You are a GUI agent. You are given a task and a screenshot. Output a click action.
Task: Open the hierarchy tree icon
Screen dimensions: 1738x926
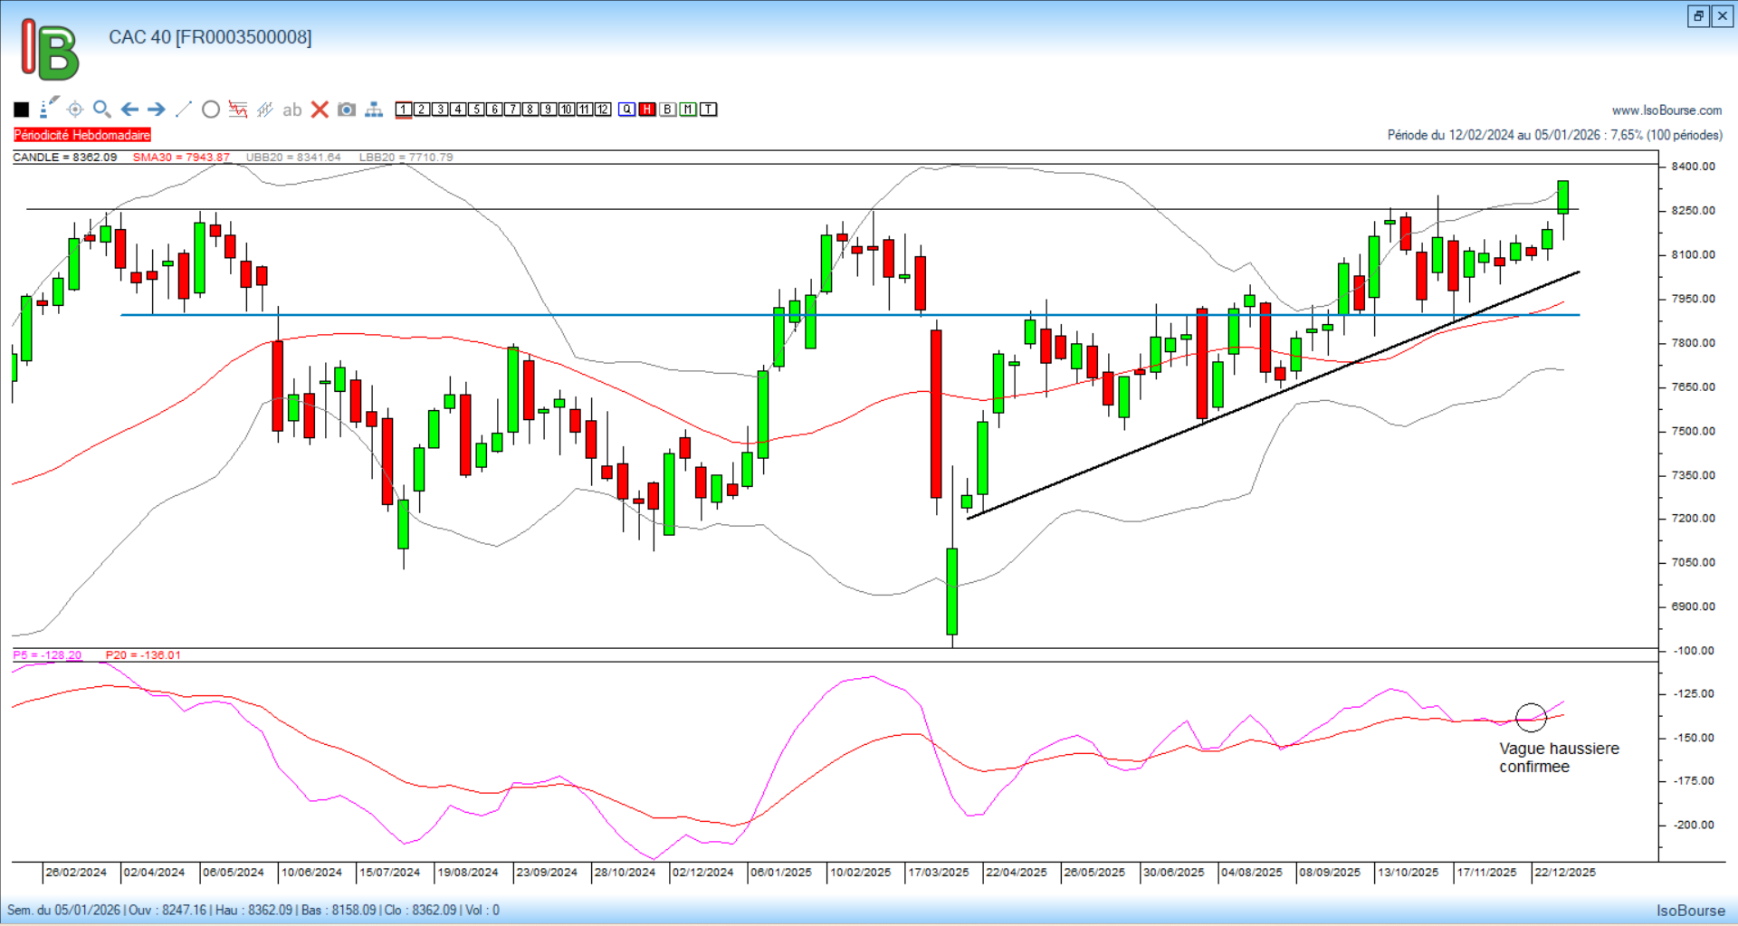(374, 110)
